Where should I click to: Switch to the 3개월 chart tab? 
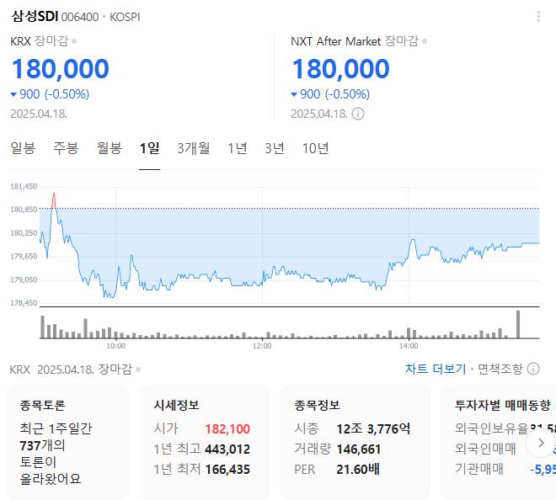tap(193, 148)
